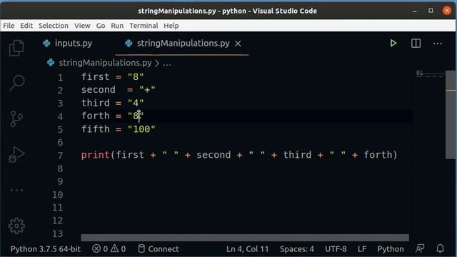Open notifications bell in status bar
The height and width of the screenshot is (257, 457).
tap(440, 248)
